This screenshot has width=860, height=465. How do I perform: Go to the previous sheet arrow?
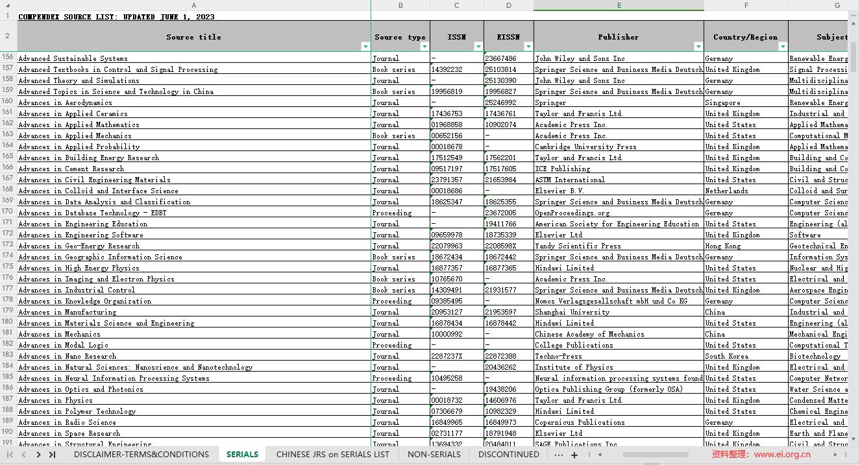(23, 455)
